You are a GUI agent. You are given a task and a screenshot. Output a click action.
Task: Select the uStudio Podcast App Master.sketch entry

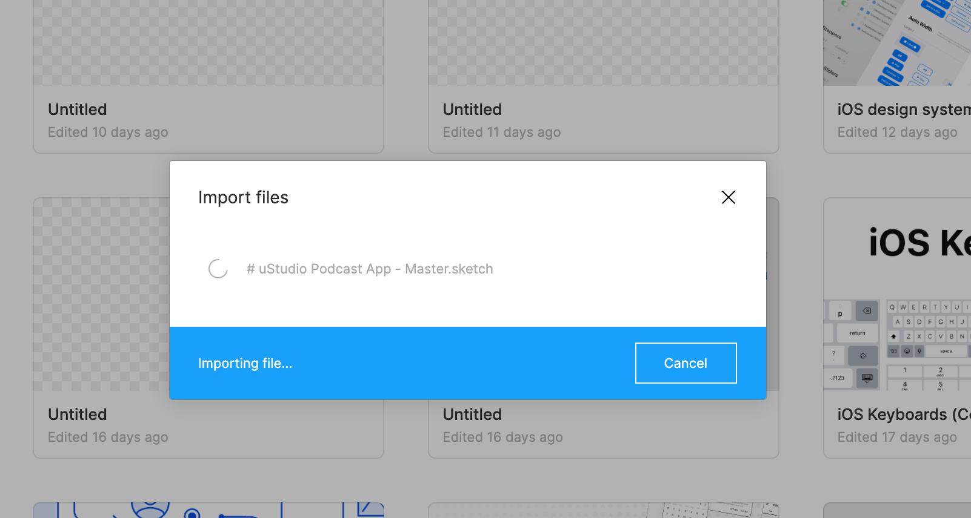click(x=370, y=269)
